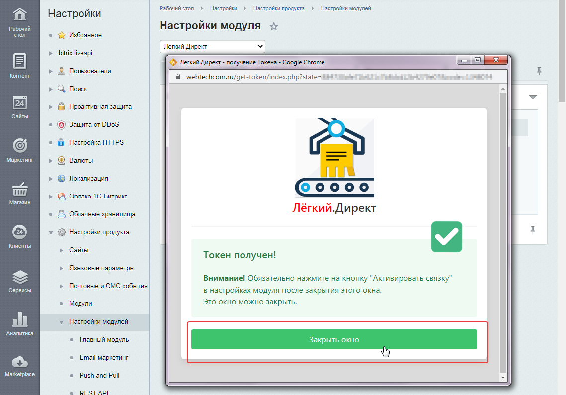The width and height of the screenshot is (566, 395).
Task: Expand the Облако 1С-Битрикс tree node
Action: click(51, 197)
